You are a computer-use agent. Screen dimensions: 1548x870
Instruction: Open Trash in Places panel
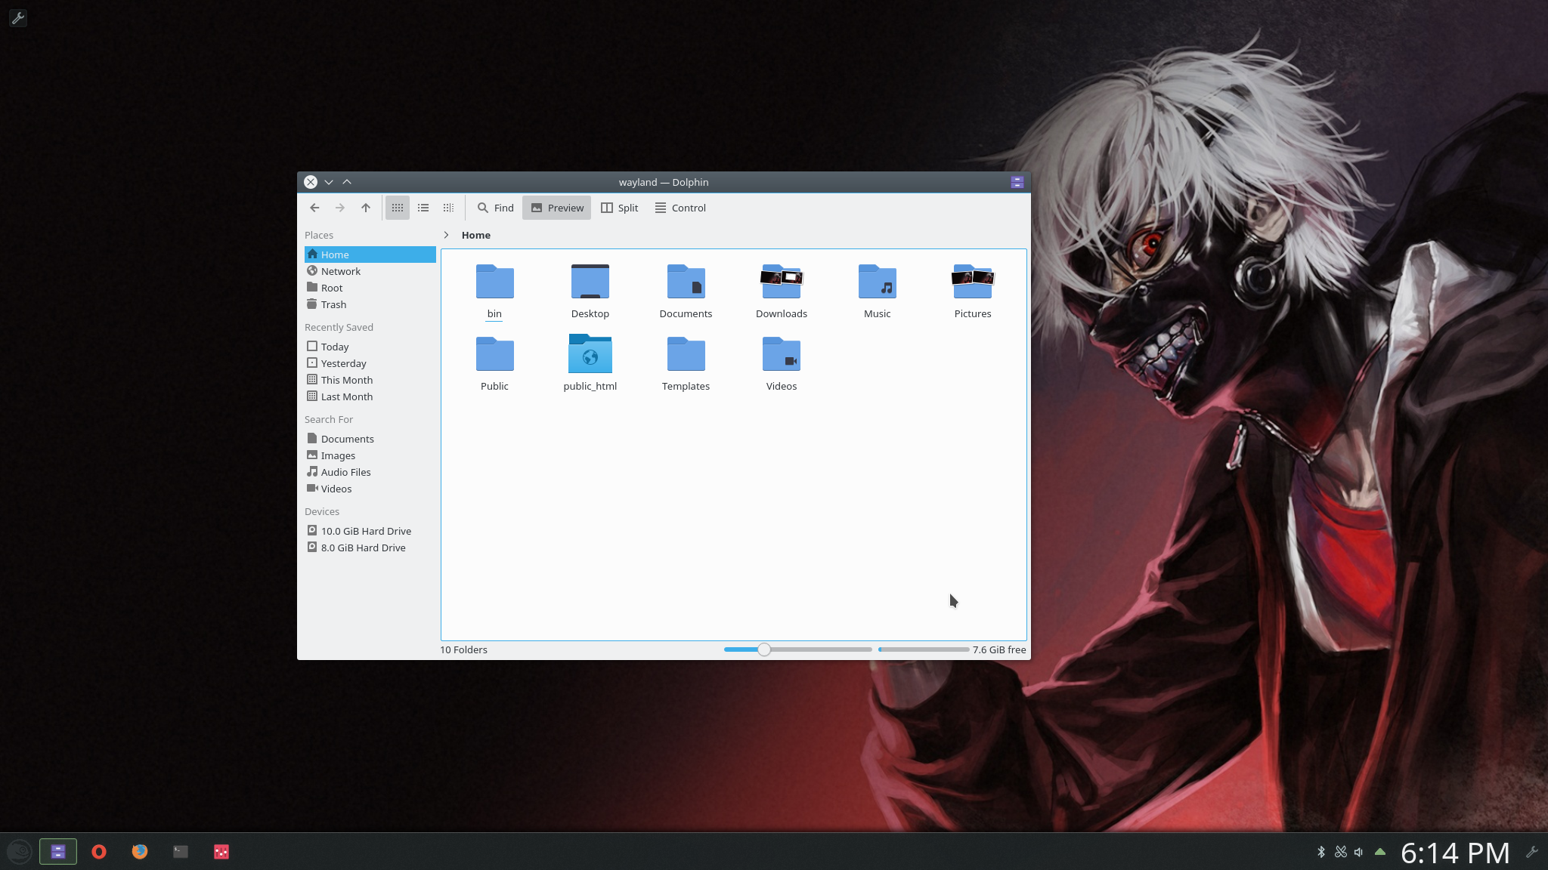coord(333,304)
